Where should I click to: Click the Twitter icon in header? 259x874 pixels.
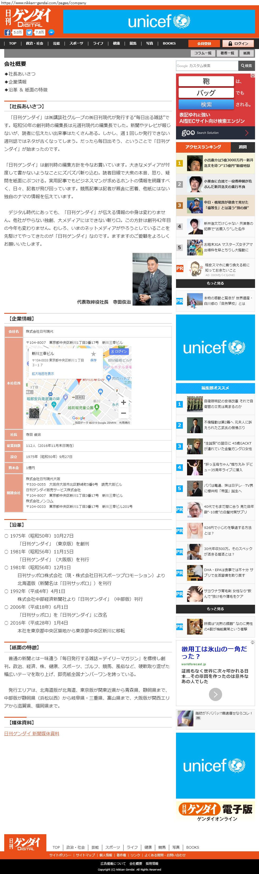click(x=30, y=33)
